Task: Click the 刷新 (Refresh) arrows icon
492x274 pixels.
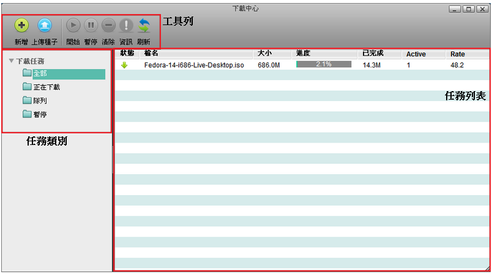Action: (144, 26)
